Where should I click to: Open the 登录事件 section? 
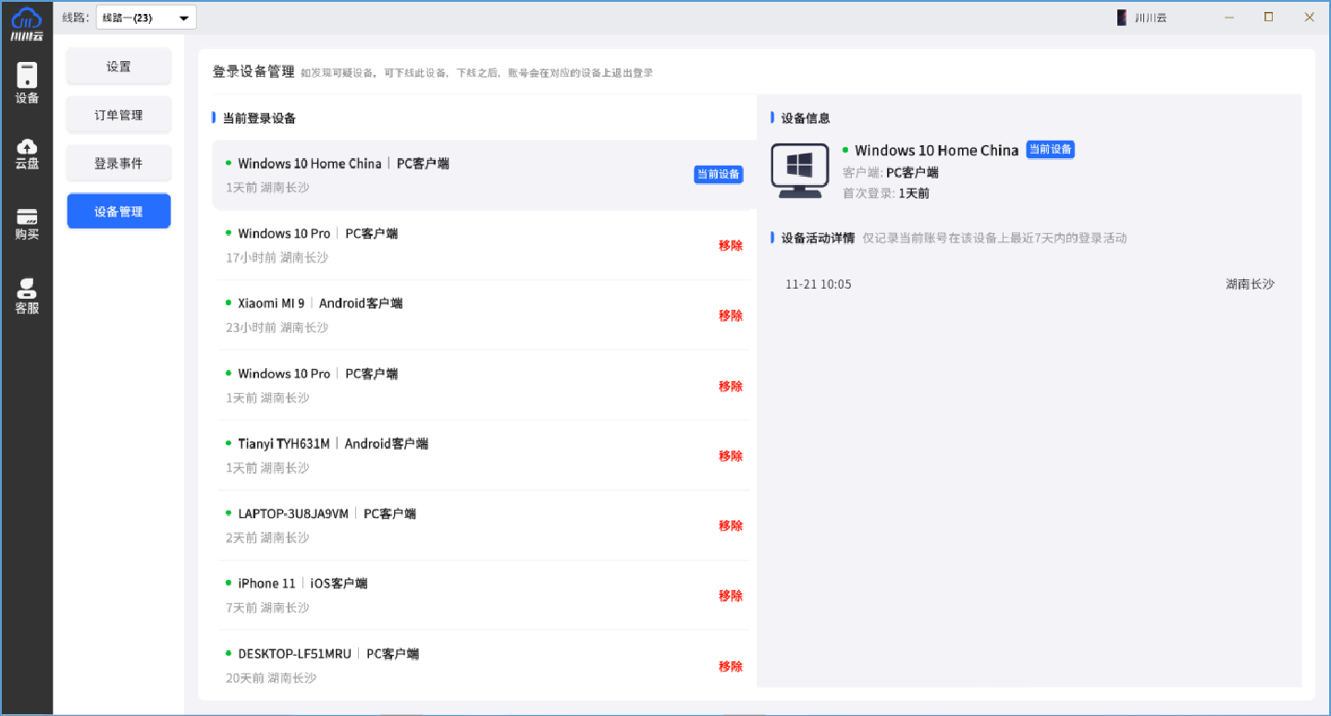click(x=118, y=163)
